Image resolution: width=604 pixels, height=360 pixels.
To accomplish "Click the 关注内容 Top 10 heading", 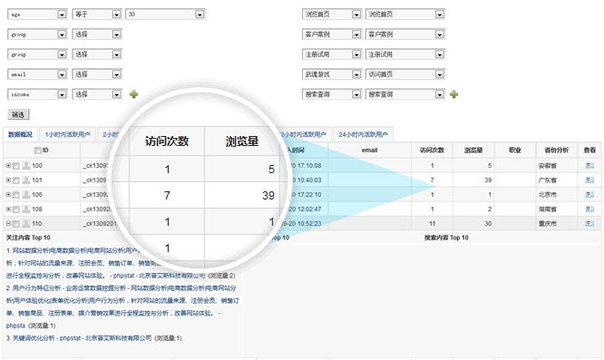I will click(x=28, y=238).
